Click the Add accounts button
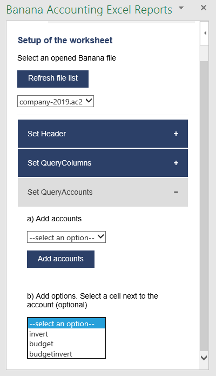Image resolution: width=216 pixels, height=376 pixels. (x=60, y=259)
